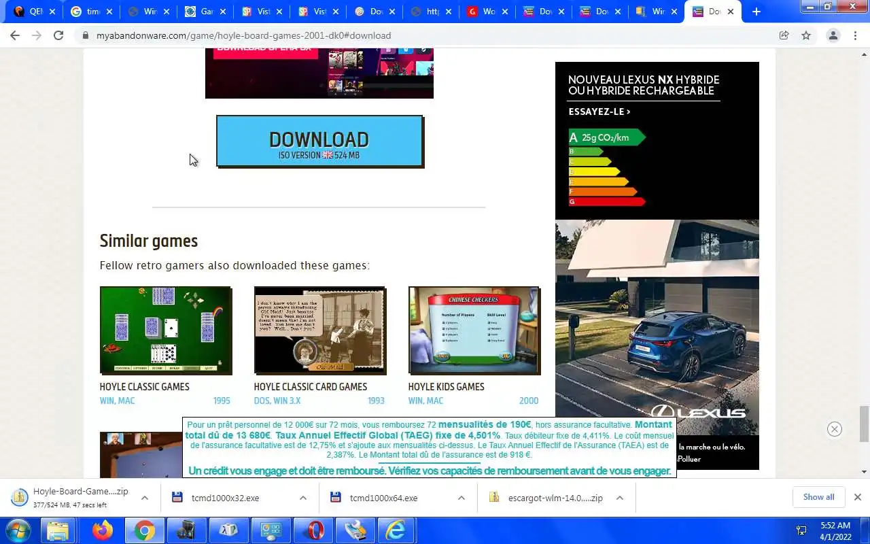Click the Chinese Checkers Hoyle Kids thumbnail
This screenshot has width=870, height=544.
click(x=474, y=330)
